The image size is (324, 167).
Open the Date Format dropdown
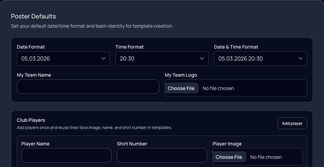pyautogui.click(x=63, y=59)
